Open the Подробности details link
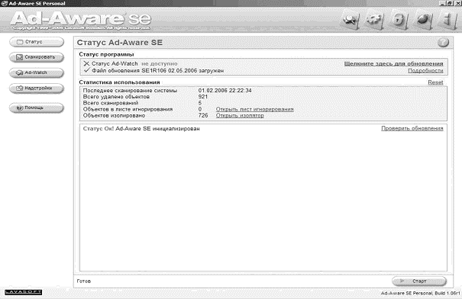Image resolution: width=462 pixels, height=299 pixels. click(x=425, y=71)
